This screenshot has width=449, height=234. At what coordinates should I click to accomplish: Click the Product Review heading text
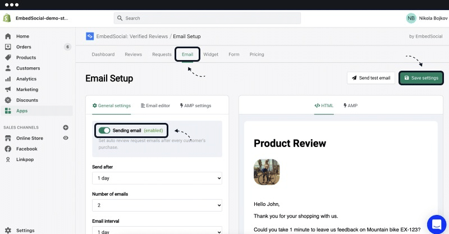(x=290, y=143)
